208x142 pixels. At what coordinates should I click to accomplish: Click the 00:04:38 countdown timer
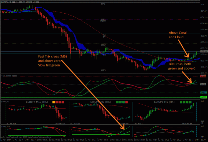(123, 123)
